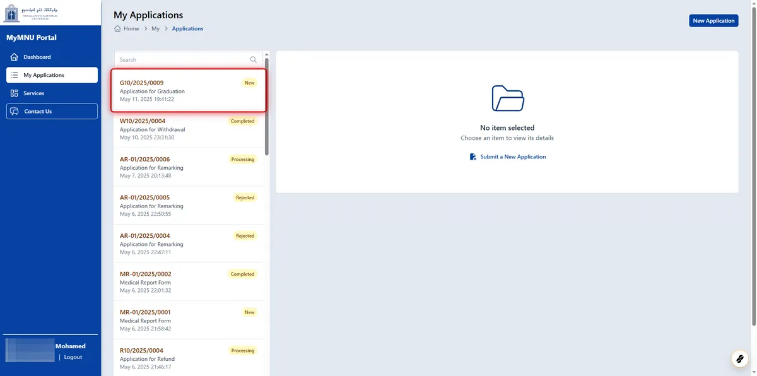
Task: Click the date May 7, 2025 20:13:48
Action: pos(145,175)
